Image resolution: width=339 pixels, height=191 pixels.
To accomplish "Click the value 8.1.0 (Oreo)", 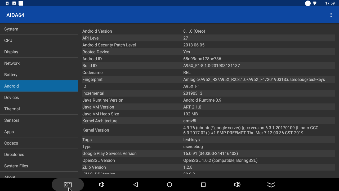I will point(194,31).
